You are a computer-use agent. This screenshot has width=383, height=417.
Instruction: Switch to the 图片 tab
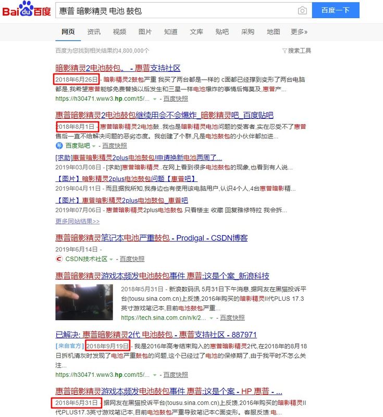pyautogui.click(x=145, y=32)
